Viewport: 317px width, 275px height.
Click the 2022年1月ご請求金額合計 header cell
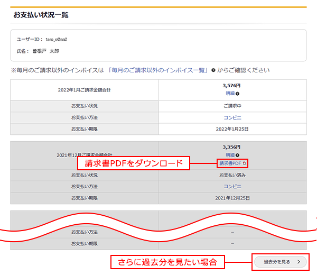[x=85, y=89]
